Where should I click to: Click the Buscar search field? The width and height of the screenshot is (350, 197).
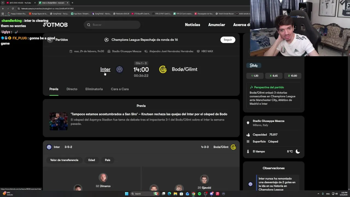coord(112,25)
